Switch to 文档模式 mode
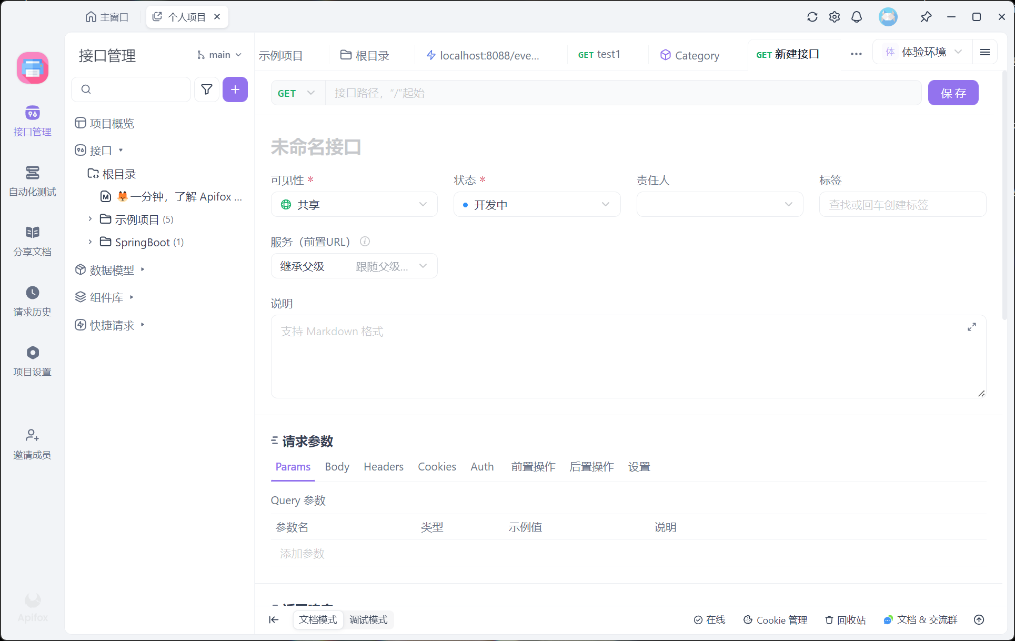 (x=318, y=619)
